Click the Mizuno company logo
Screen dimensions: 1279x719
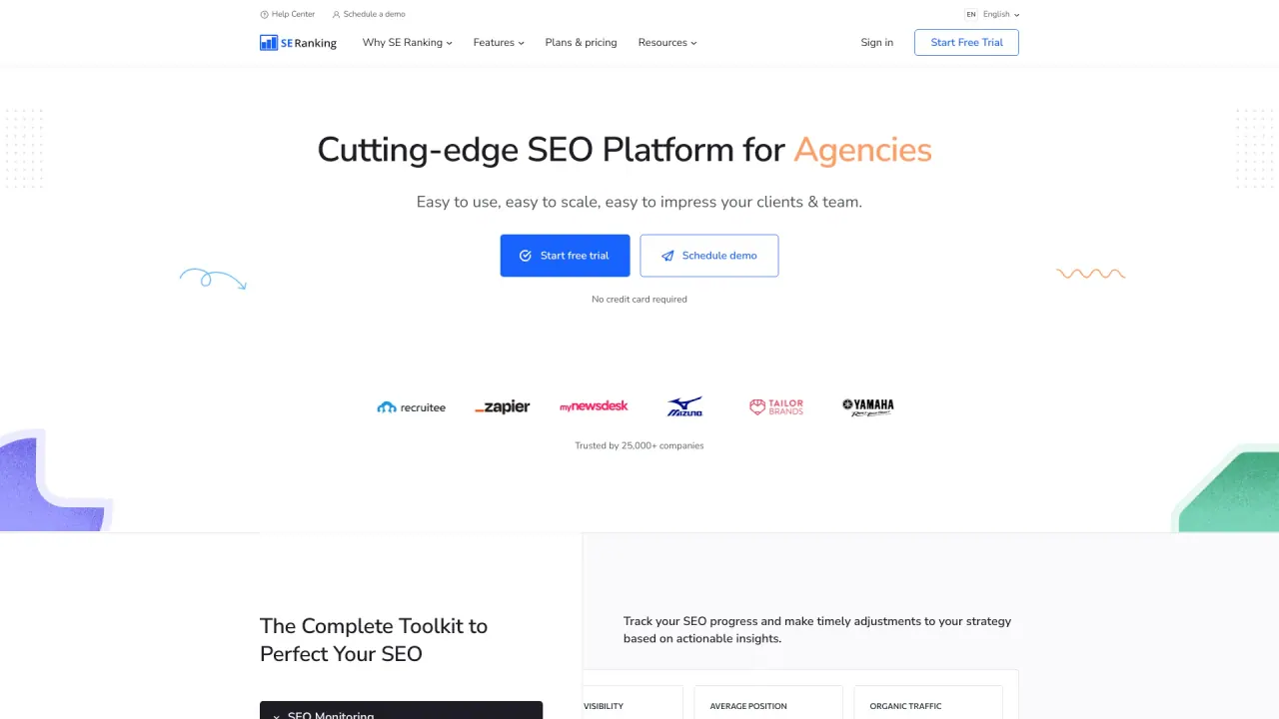click(x=685, y=406)
